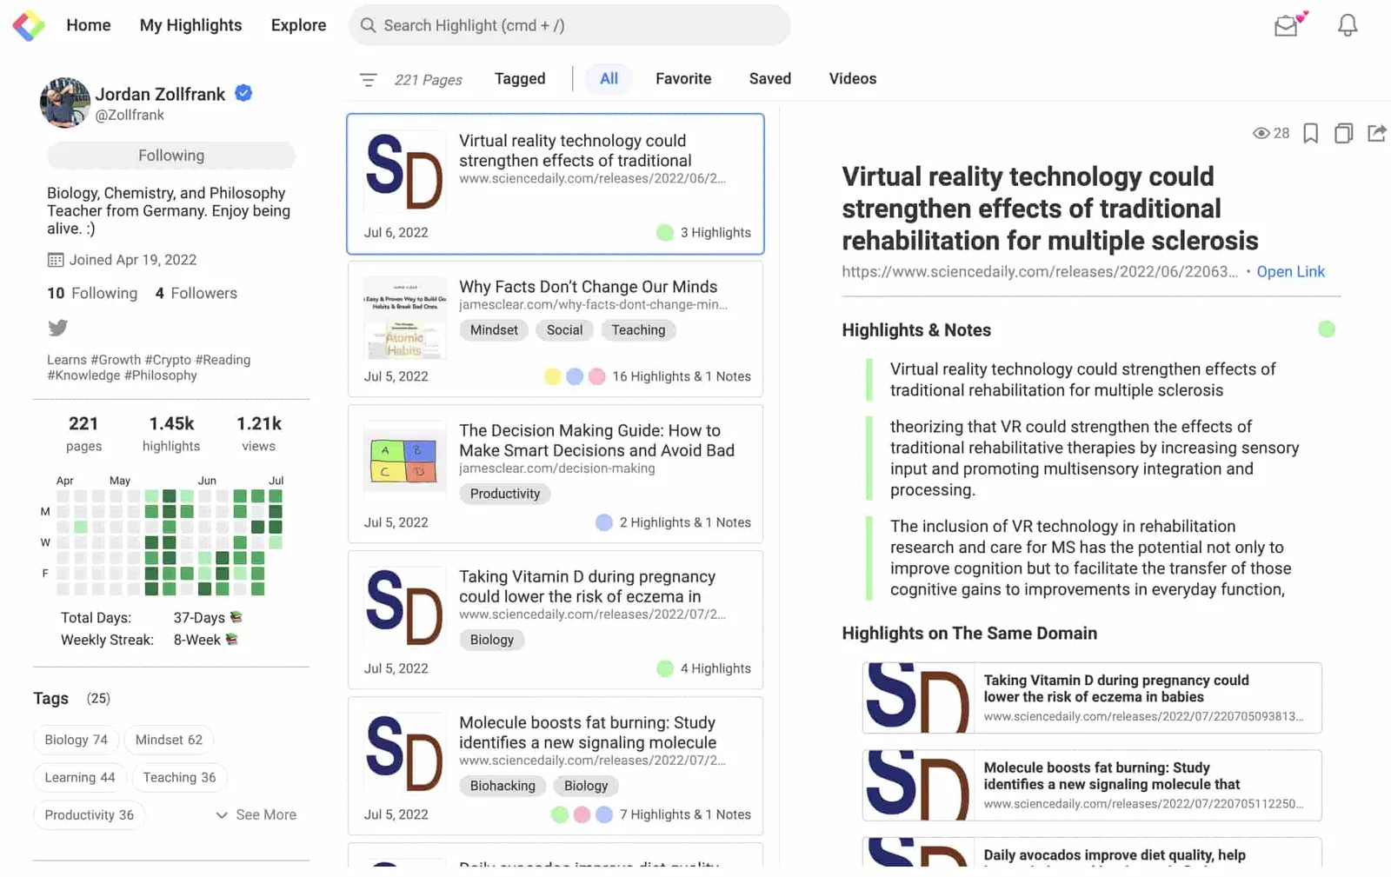Click the 1.45k highlights stat
Viewport: 1391px width, 877px height.
coord(171,433)
